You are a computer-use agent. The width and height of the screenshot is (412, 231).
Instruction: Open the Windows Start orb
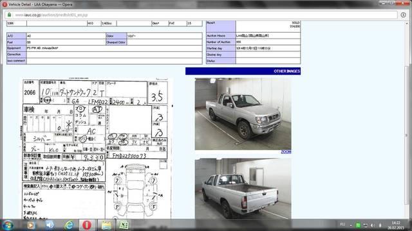click(8, 225)
